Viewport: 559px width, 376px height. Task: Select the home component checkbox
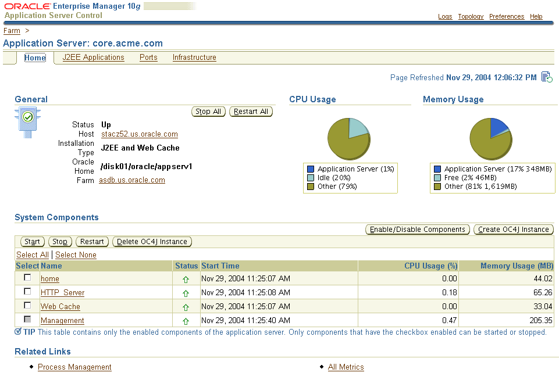point(27,277)
